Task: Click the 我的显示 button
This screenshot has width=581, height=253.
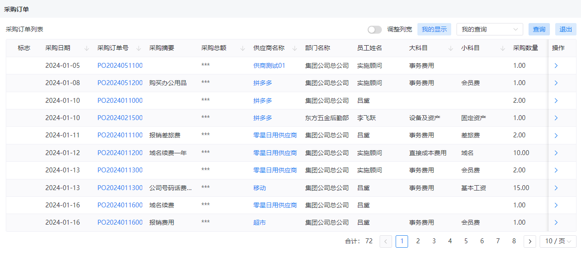Action: (x=434, y=29)
